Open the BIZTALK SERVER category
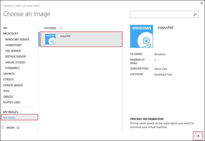Screen dimensions: 205x141 coord(16,57)
